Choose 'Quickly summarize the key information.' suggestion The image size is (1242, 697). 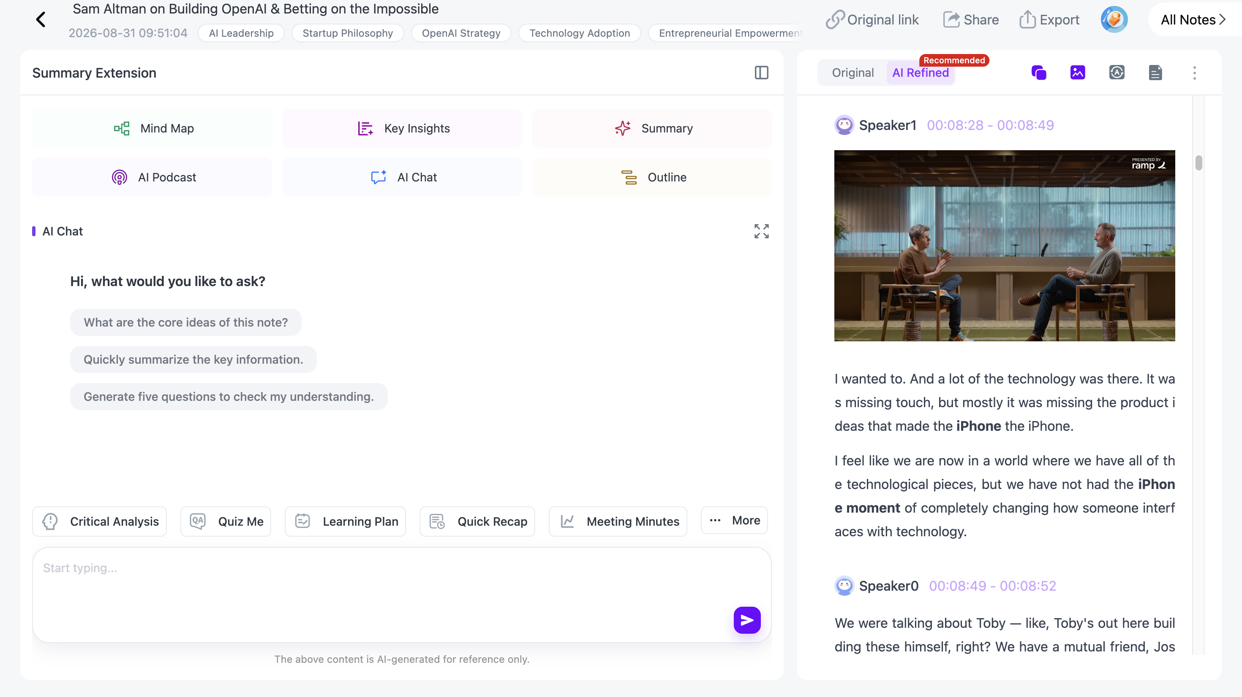point(193,359)
